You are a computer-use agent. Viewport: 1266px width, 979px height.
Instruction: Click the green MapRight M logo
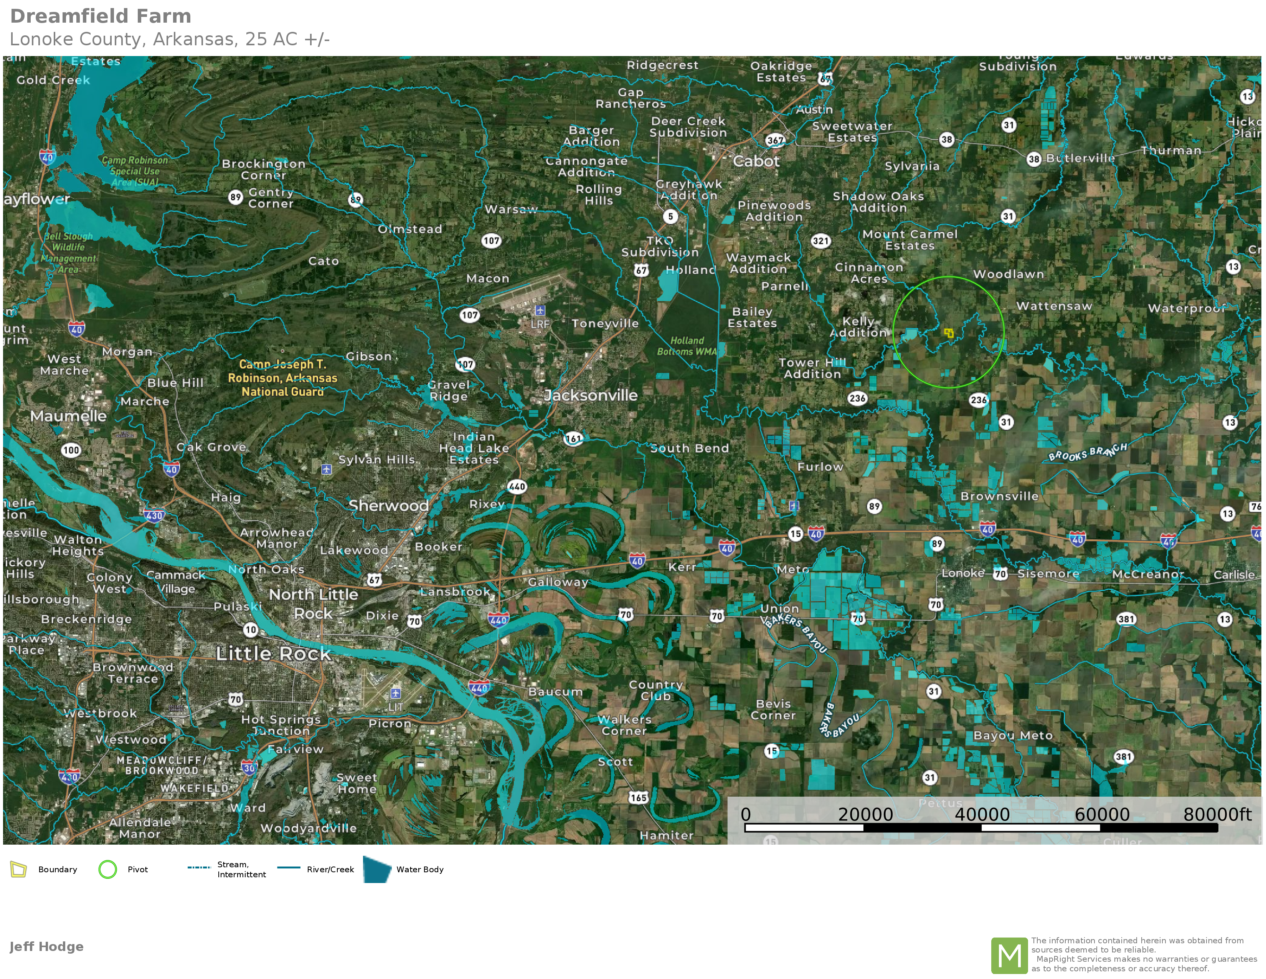point(1009,955)
